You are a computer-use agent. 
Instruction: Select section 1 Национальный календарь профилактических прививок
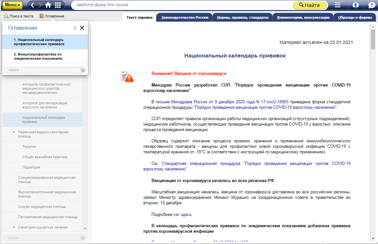click(45, 42)
